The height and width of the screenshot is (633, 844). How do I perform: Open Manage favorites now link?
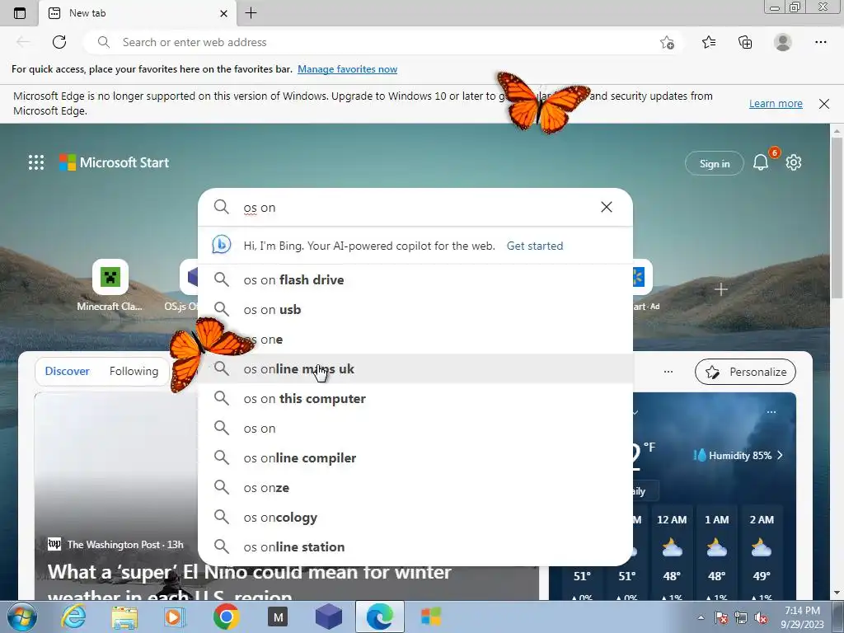[x=347, y=69]
